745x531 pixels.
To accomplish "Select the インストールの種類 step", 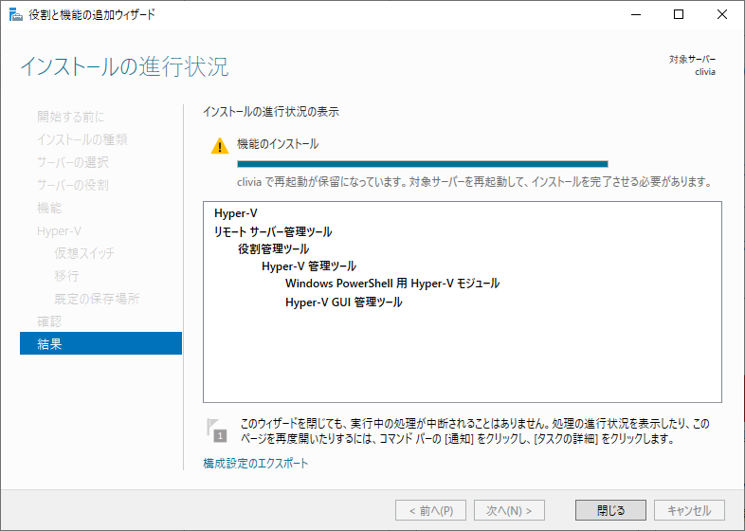I will [x=82, y=139].
